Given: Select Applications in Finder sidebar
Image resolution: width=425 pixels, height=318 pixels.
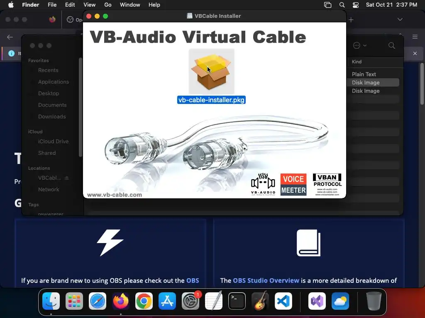Looking at the screenshot, I should (54, 82).
